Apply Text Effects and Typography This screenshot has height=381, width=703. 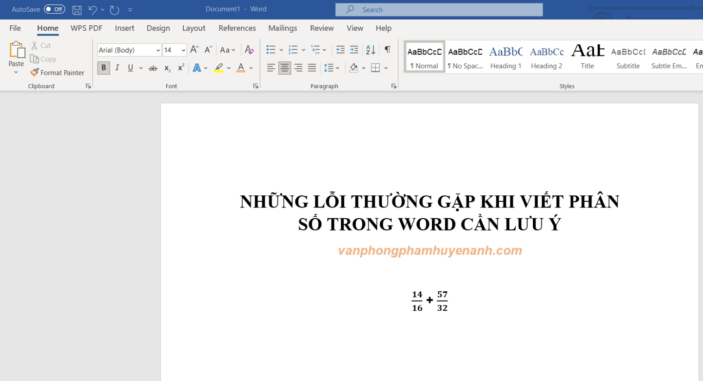coord(197,68)
